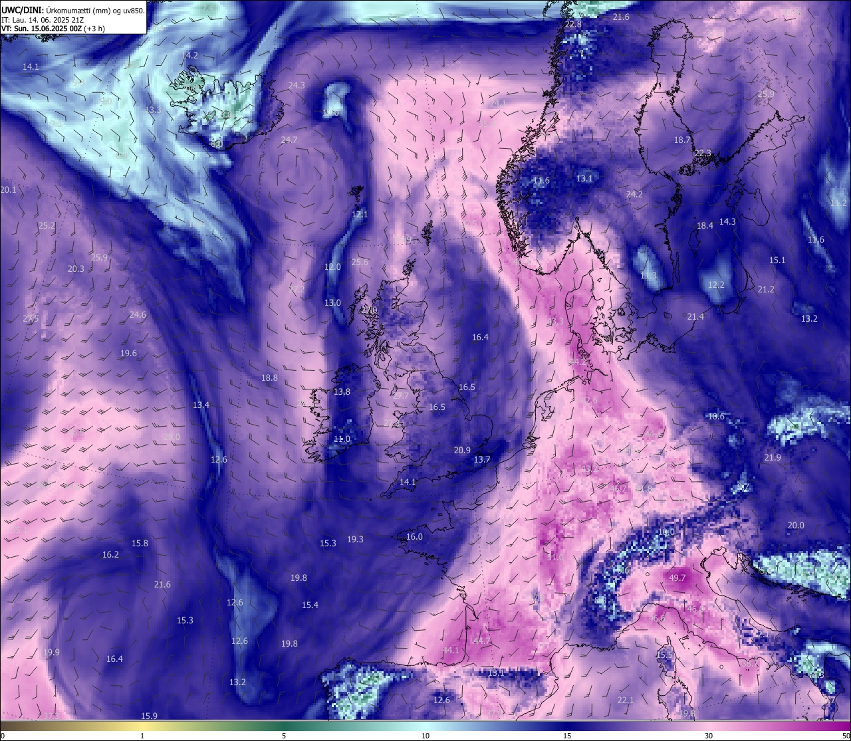This screenshot has height=741, width=851.
Task: Select the 20.1 value label
Action: pyautogui.click(x=8, y=190)
